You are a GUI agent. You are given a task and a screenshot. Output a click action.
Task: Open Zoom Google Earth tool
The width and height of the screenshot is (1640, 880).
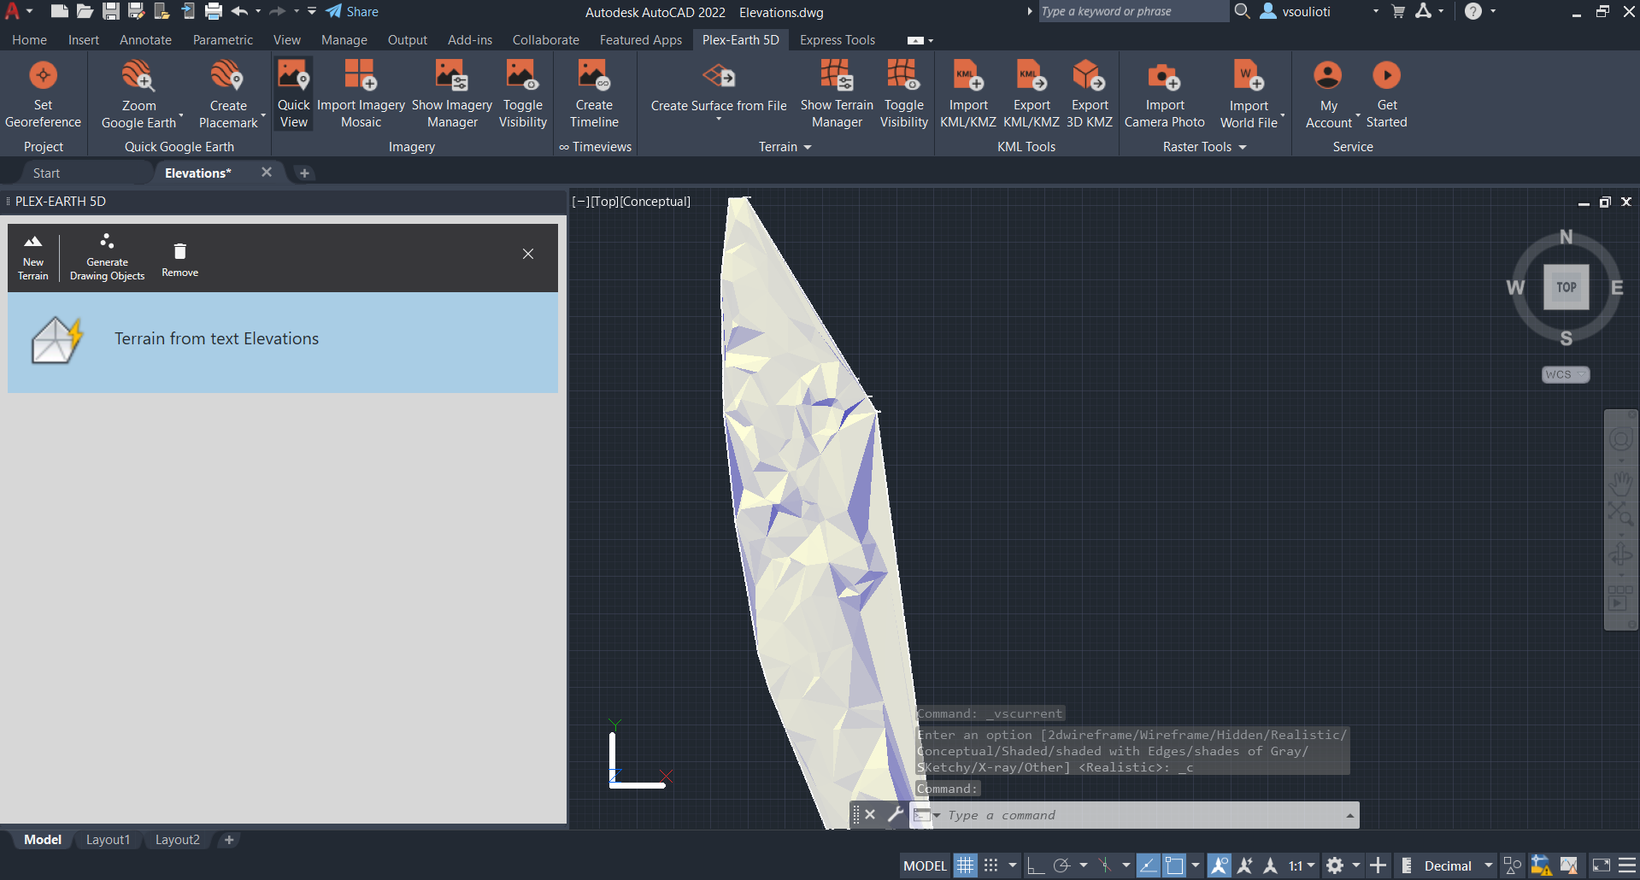point(139,94)
